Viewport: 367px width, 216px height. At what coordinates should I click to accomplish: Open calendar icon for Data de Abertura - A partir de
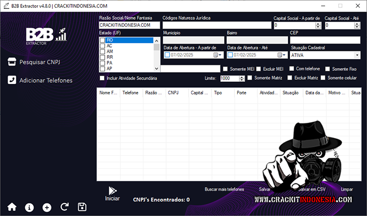click(x=216, y=55)
